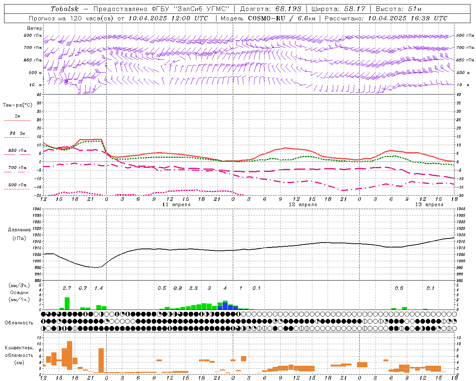Click the '0.5' precipitation value
Screen dimensions: 476x381
point(162,288)
